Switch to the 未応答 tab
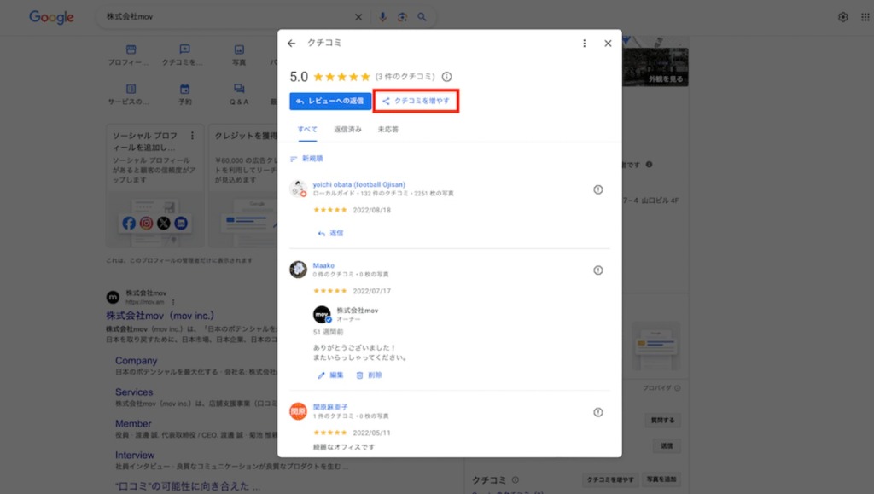Viewport: 874px width, 494px height. tap(387, 130)
